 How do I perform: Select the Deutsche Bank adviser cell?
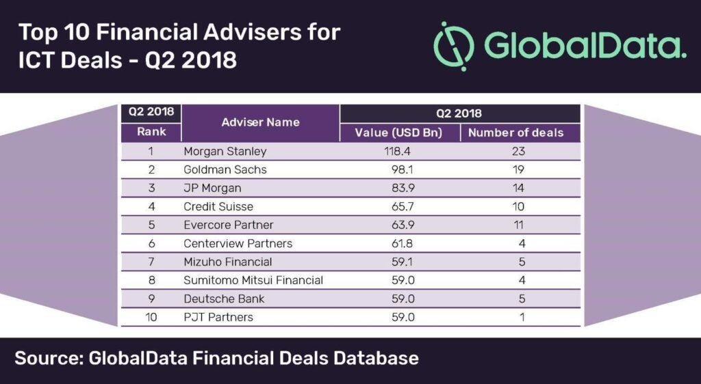tap(224, 299)
